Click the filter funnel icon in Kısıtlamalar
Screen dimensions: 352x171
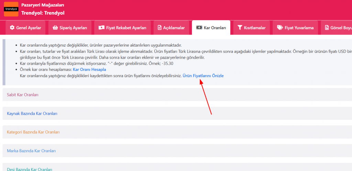click(x=240, y=28)
